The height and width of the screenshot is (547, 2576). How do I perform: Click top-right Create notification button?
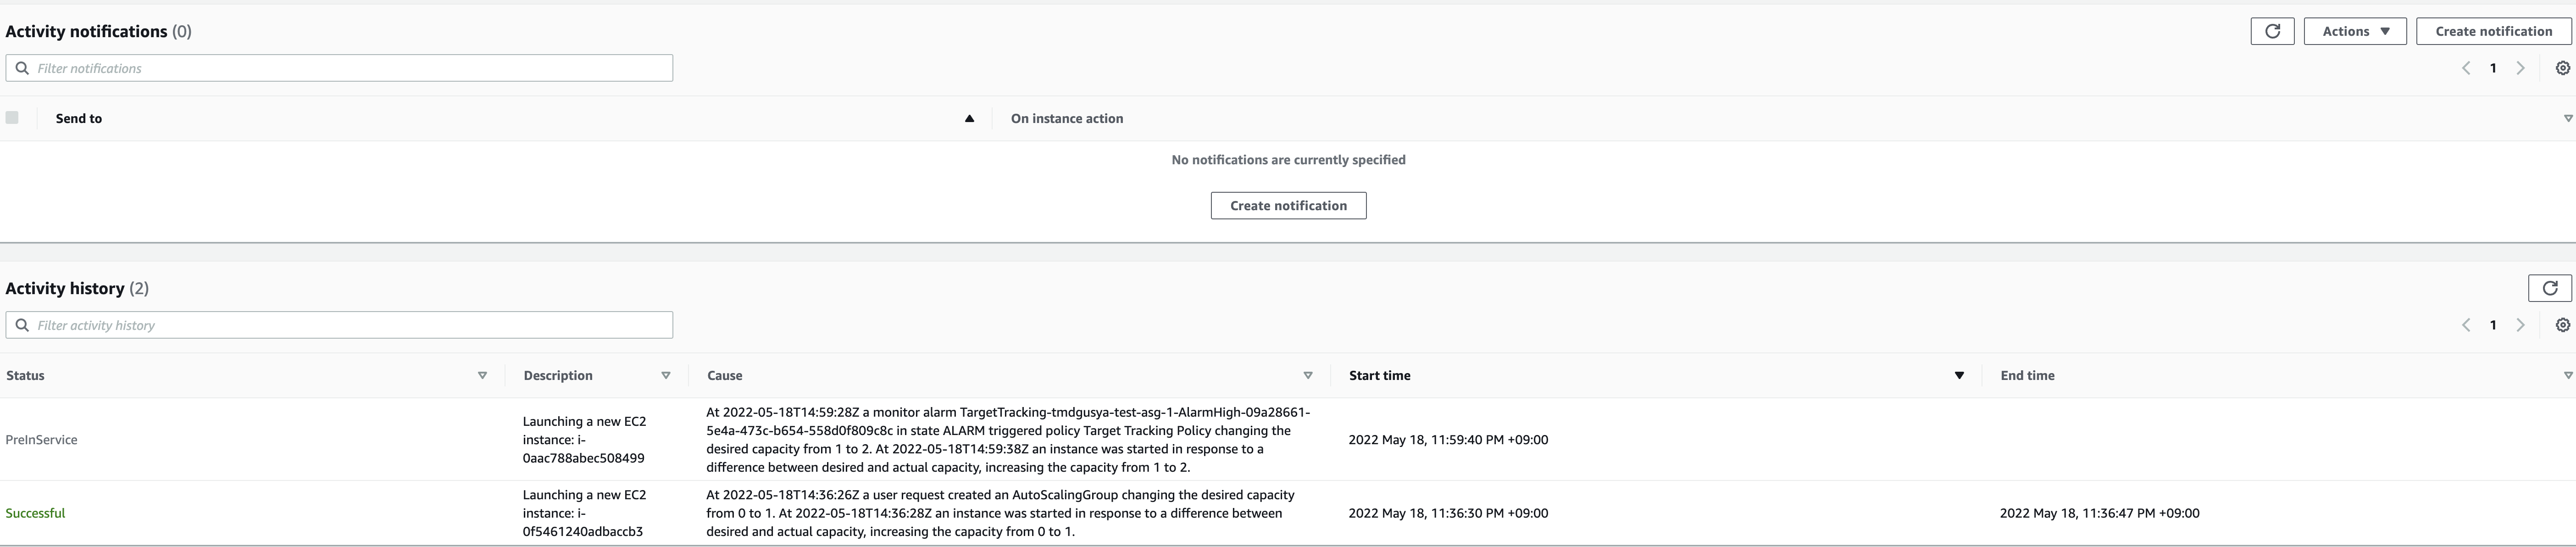tap(2493, 31)
